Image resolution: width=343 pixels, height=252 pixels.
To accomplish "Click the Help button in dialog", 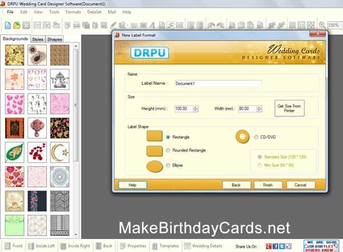I will (x=133, y=185).
